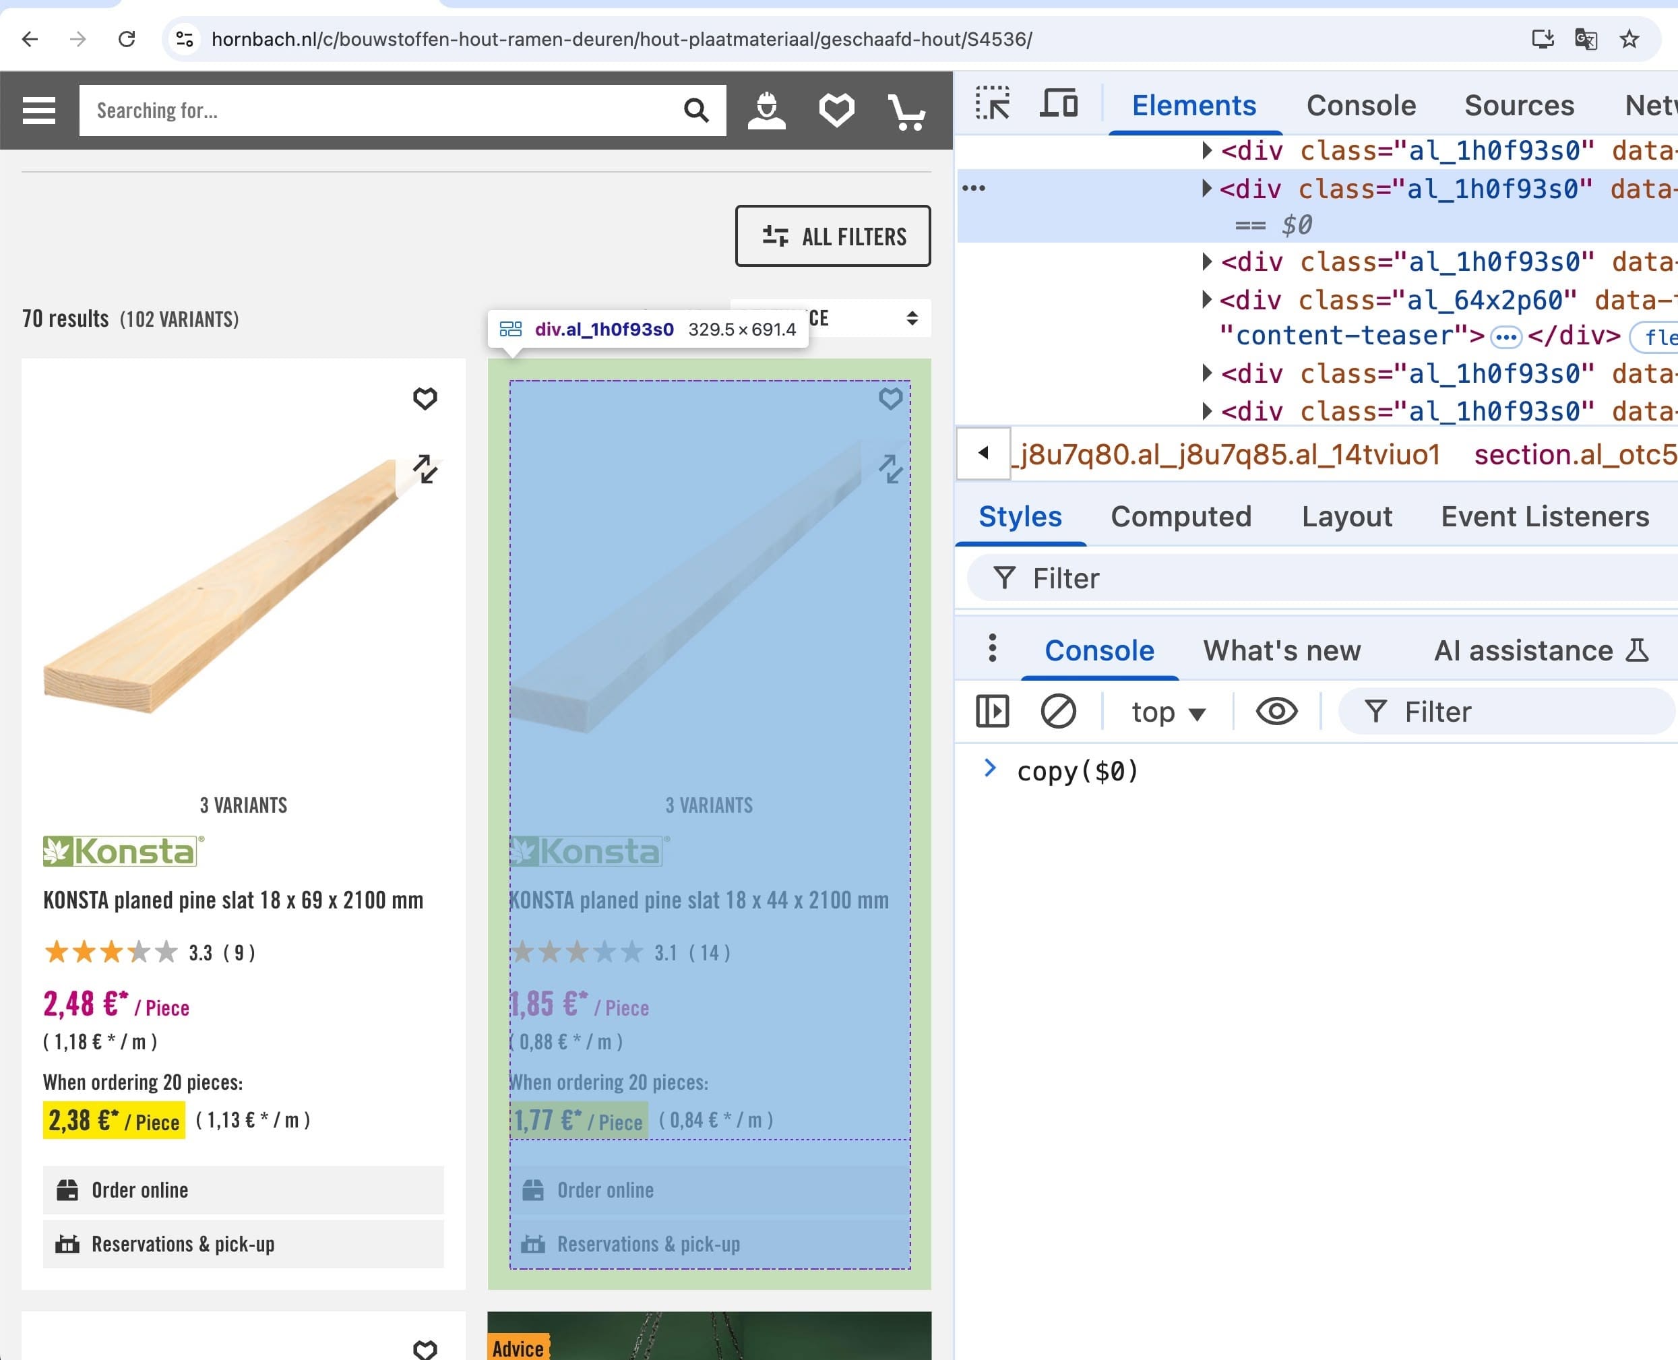Image resolution: width=1678 pixels, height=1360 pixels.
Task: Expand the third al_1h0f93s0 div node
Action: coord(1206,261)
